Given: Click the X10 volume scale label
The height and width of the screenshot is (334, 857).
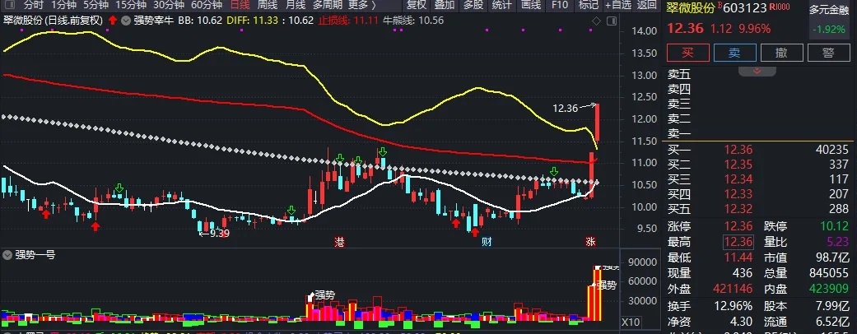Looking at the screenshot, I should pyautogui.click(x=630, y=322).
